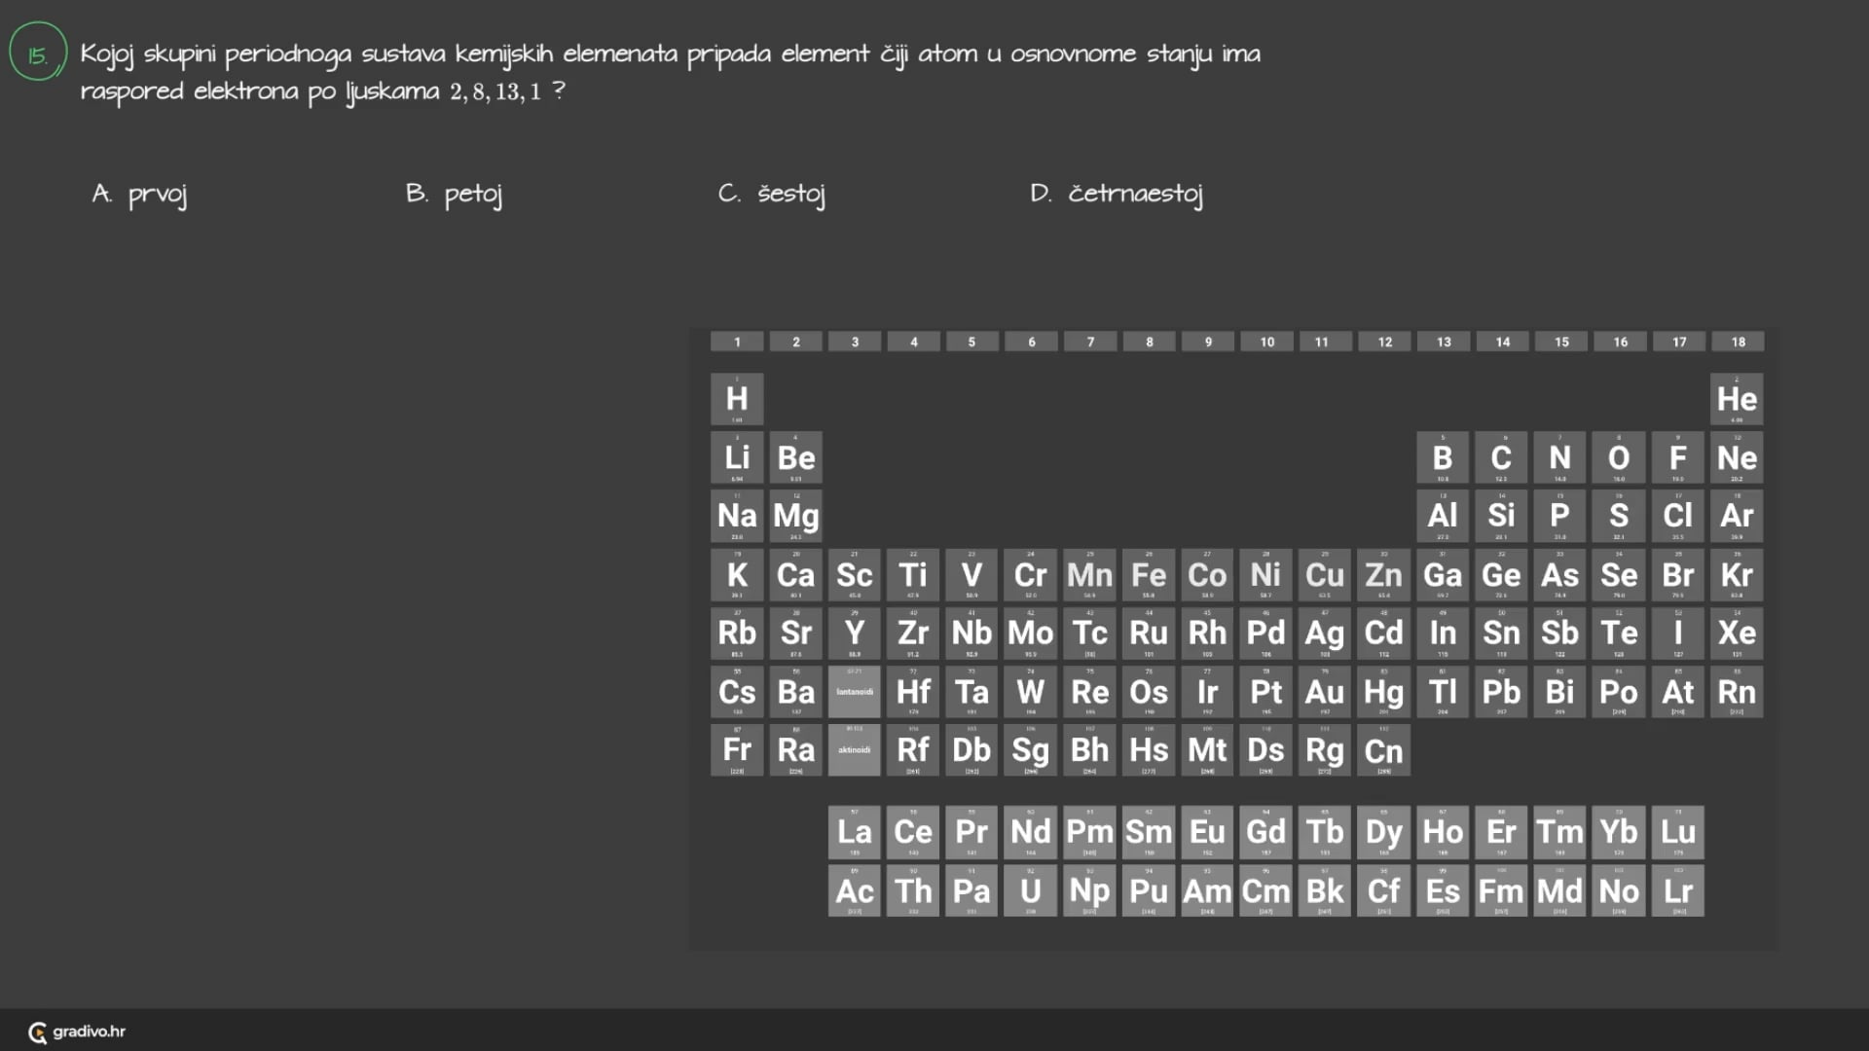Click the W tungsten tile
Screen dimensions: 1869x1051
pyautogui.click(x=1030, y=692)
